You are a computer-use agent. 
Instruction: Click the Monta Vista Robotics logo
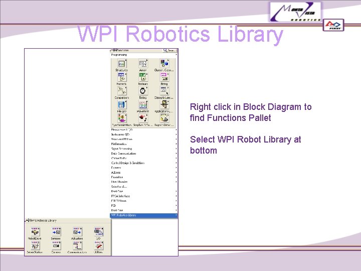point(295,12)
